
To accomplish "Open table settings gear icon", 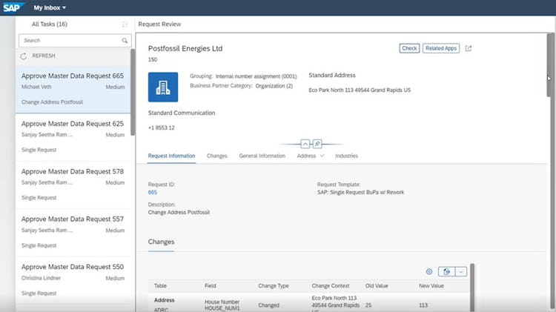I will click(429, 272).
